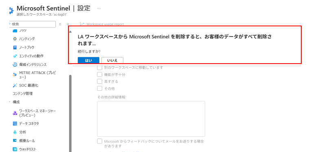Open the ハンティング sidebar icon
309x152 pixels.
point(15,39)
